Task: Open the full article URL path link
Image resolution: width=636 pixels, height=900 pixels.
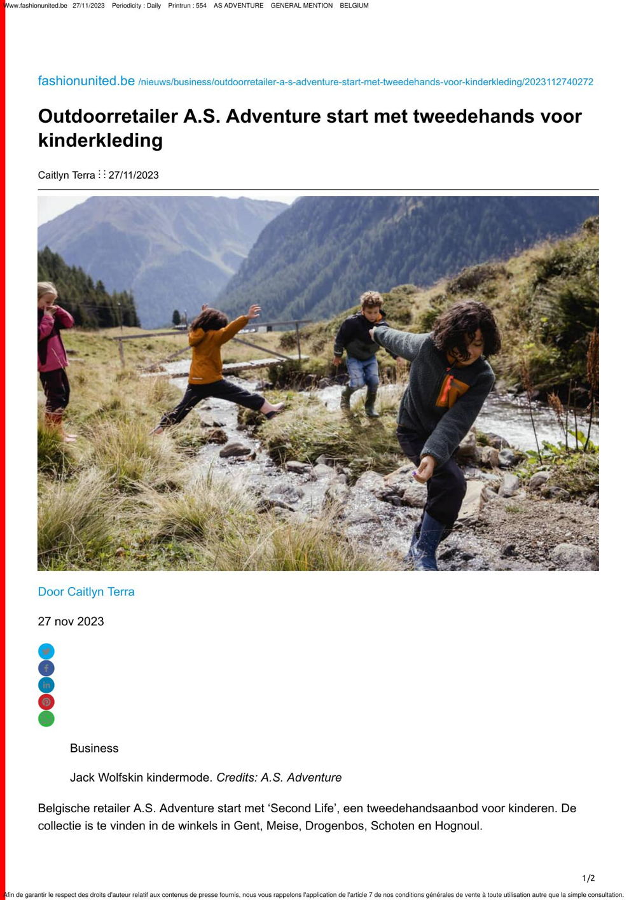Action: (366, 82)
